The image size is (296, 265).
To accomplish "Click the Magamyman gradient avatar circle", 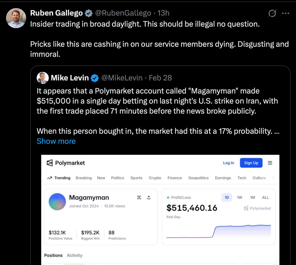I will pos(57,202).
